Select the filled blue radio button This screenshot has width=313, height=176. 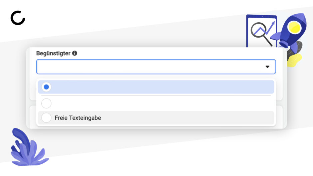point(46,87)
